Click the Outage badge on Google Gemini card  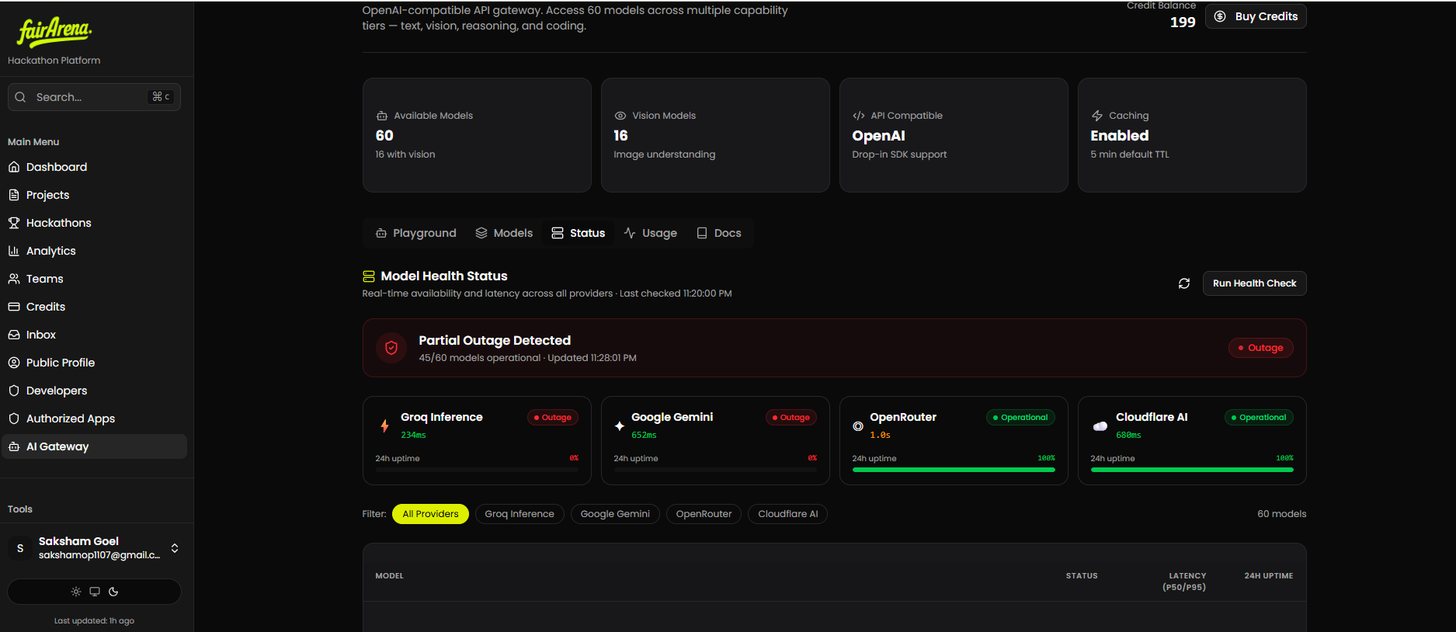[791, 418]
